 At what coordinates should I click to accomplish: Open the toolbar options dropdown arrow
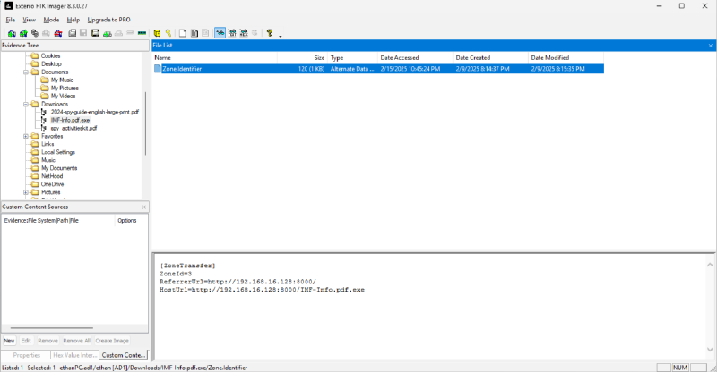coord(281,36)
